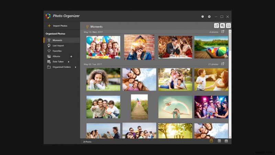Image resolution: width=275 pixels, height=155 pixels.
Task: Open the rainbow and toy plane photo
Action: point(175,107)
